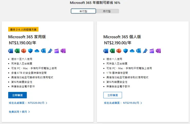
Task: Click 立即購買 button for 個人版
Action: click(x=113, y=95)
